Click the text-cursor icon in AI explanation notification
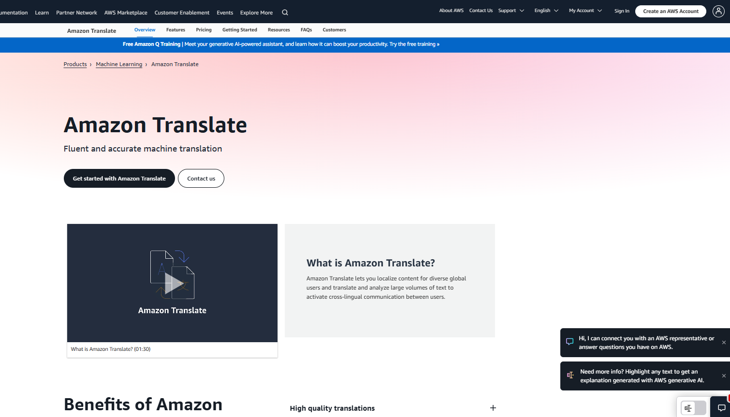 point(570,375)
